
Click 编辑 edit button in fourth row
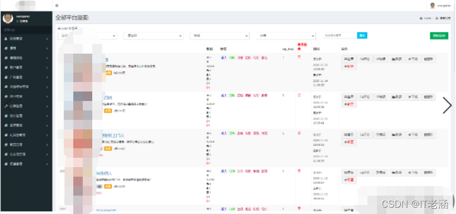pos(381,172)
